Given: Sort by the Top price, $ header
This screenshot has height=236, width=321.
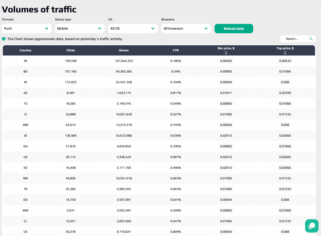Looking at the screenshot, I should pos(285,49).
